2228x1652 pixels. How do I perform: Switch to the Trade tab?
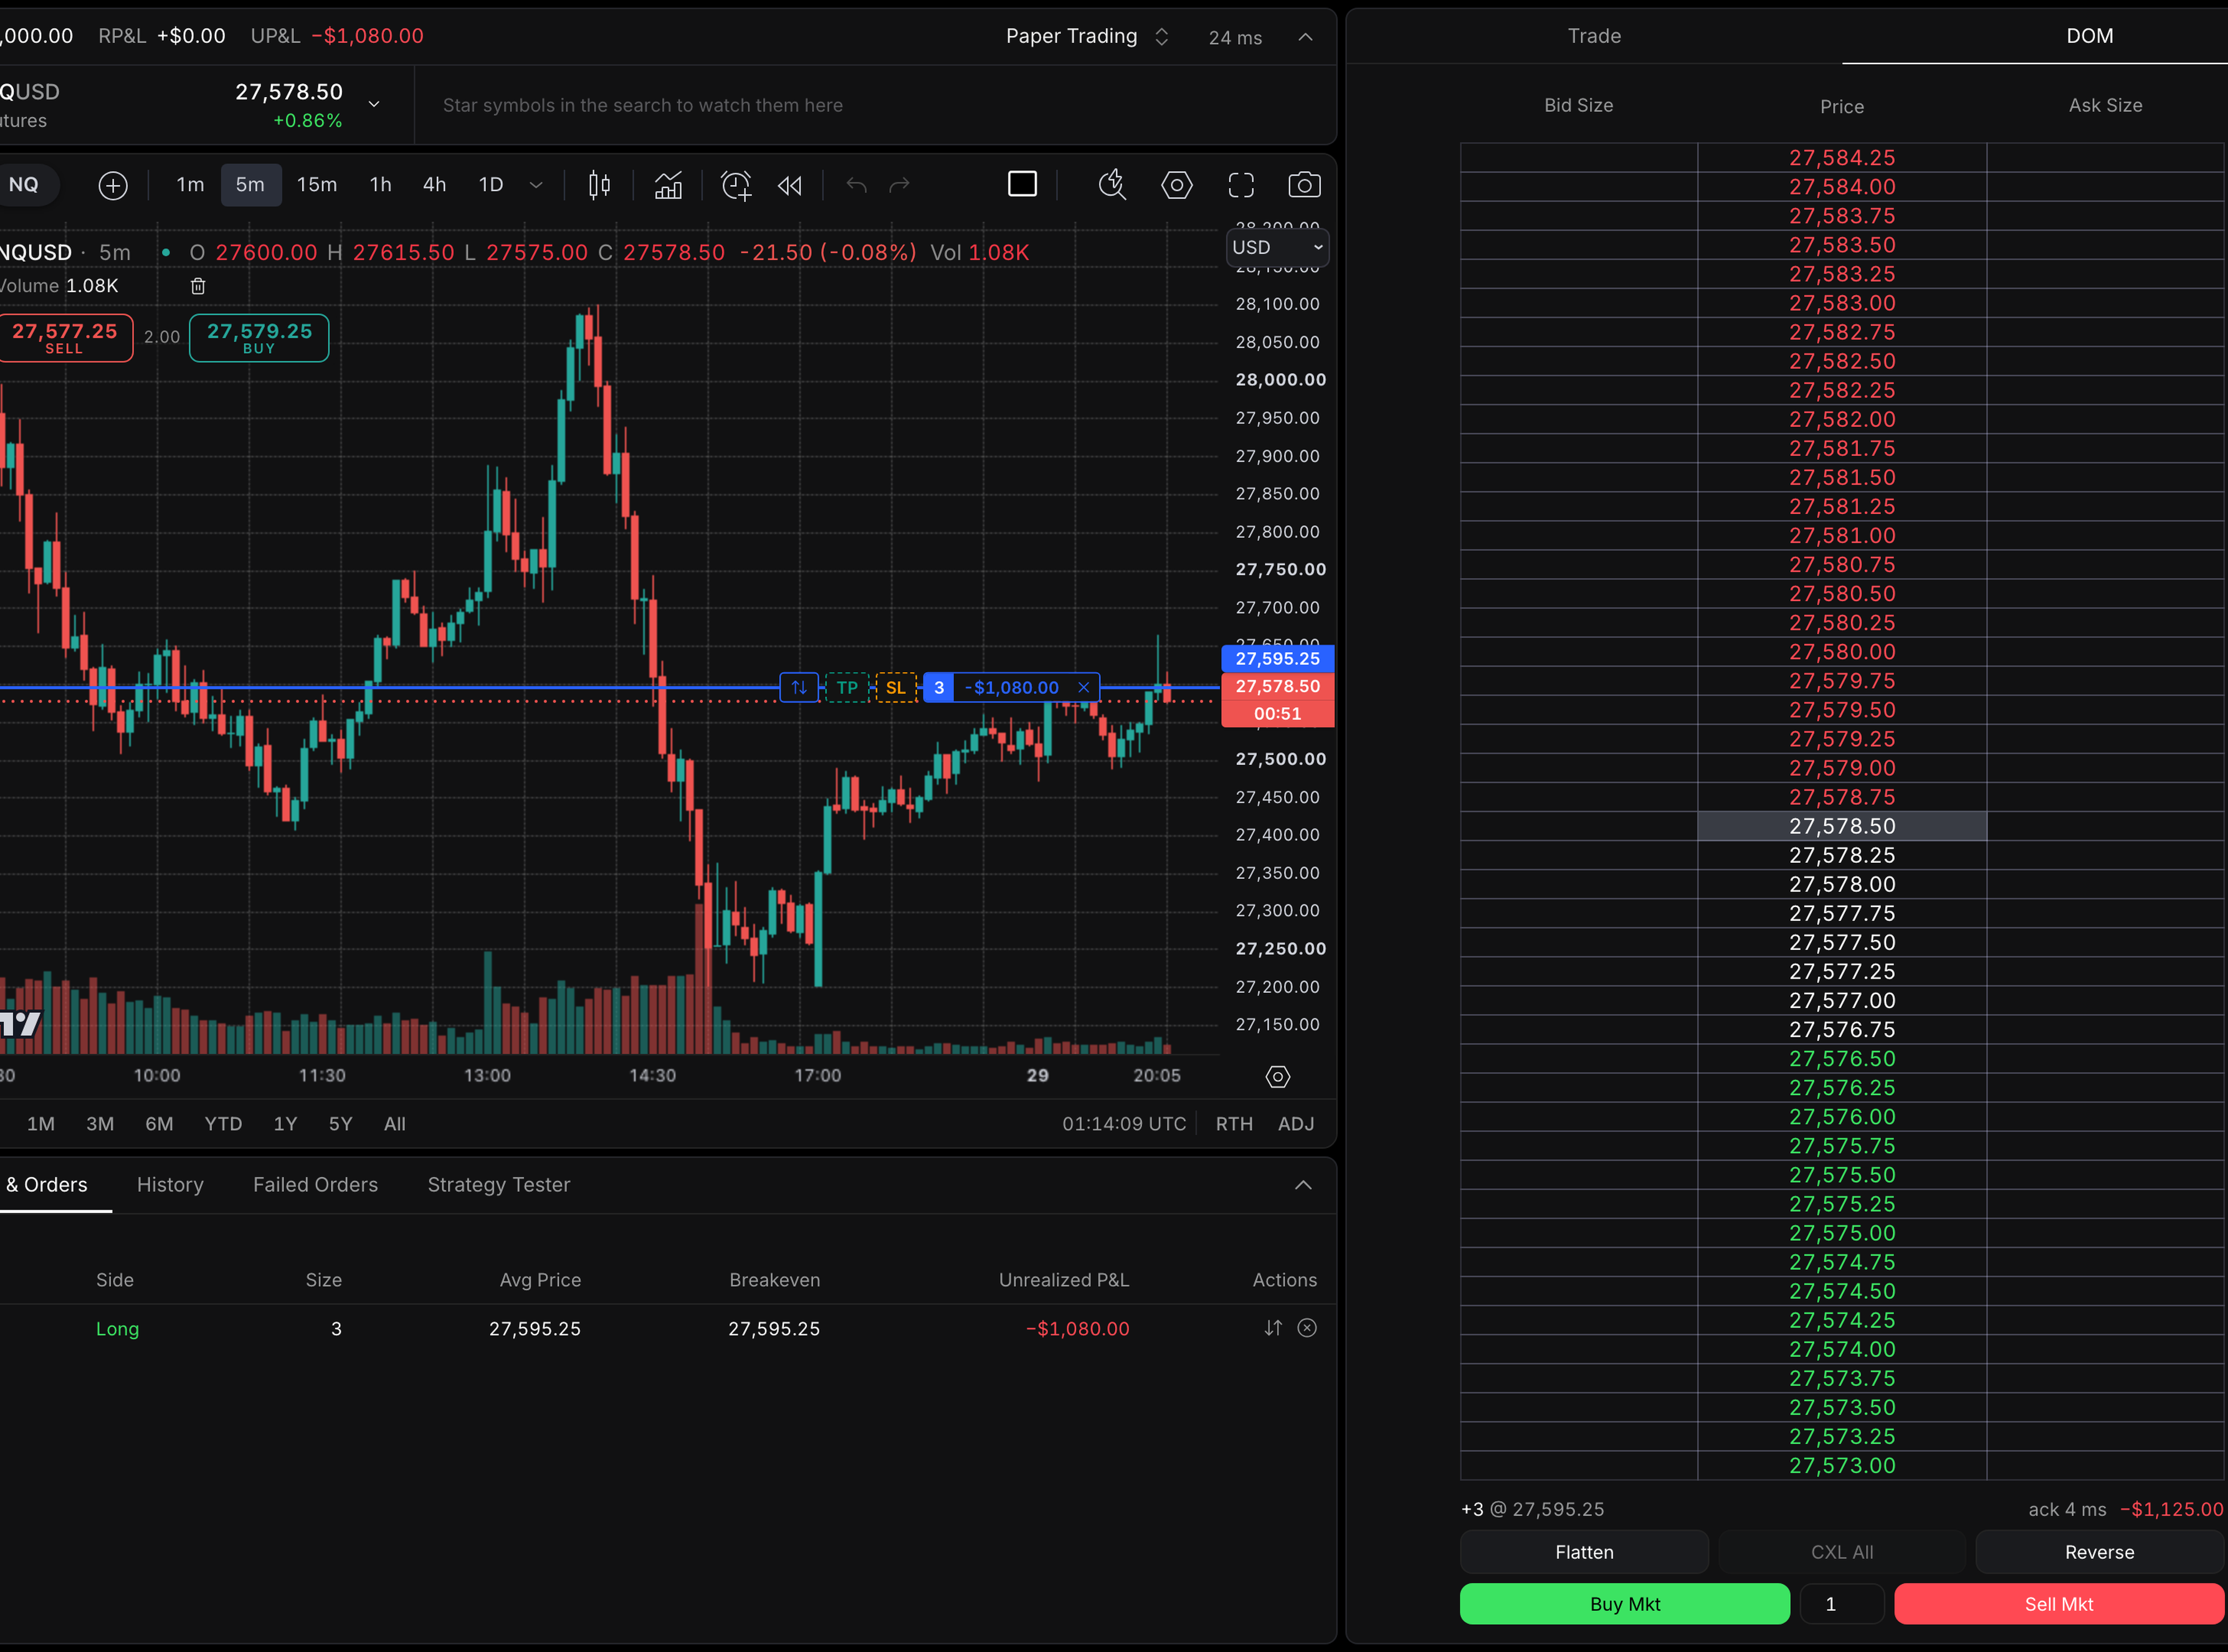pos(1594,36)
